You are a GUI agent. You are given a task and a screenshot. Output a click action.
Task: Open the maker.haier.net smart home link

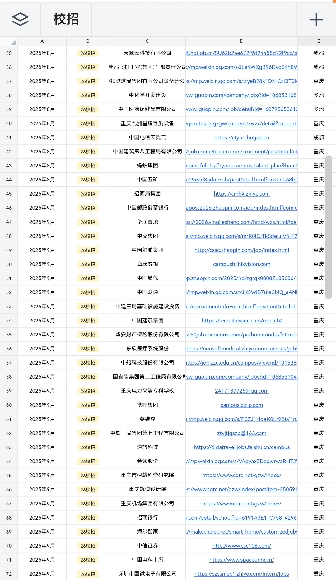pos(242,532)
